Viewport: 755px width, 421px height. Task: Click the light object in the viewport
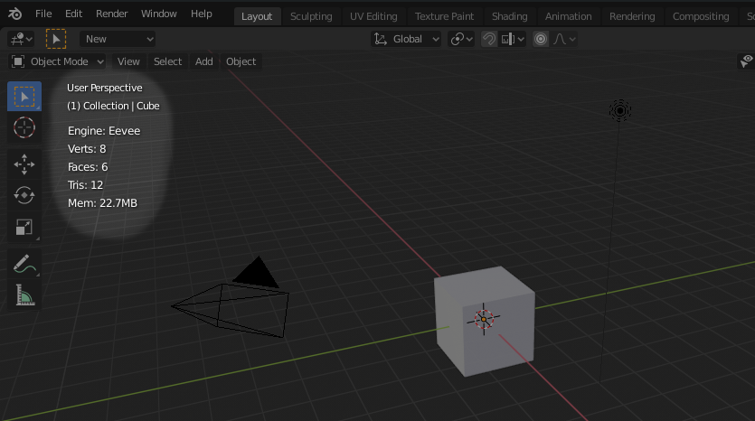click(619, 110)
